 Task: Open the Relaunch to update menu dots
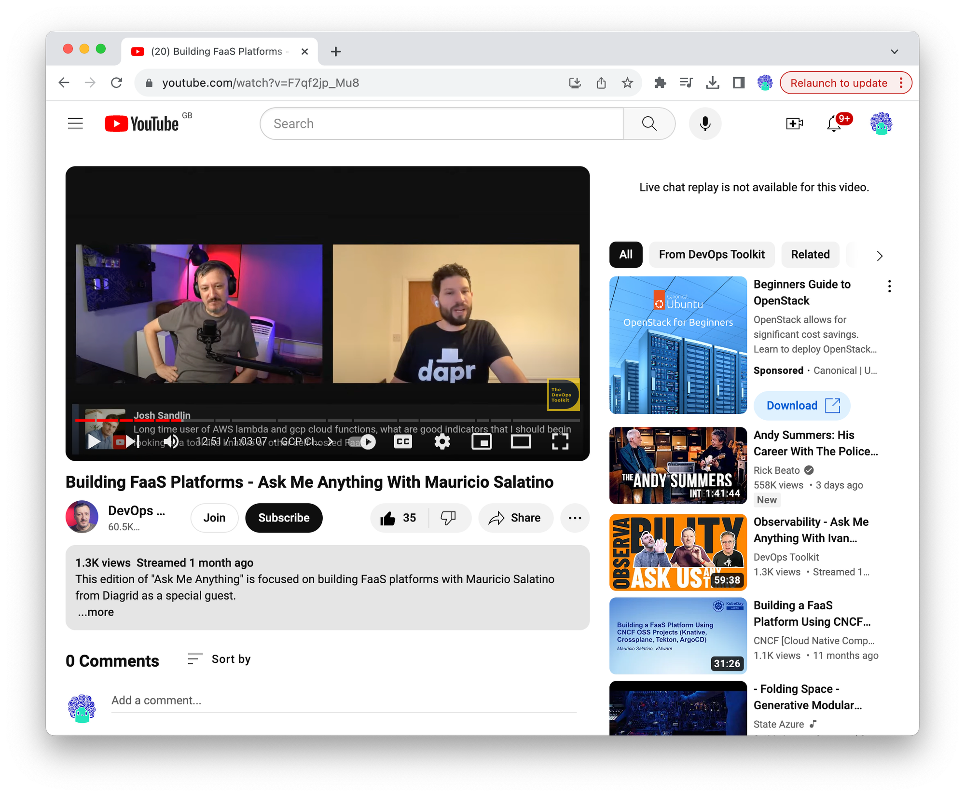point(901,83)
